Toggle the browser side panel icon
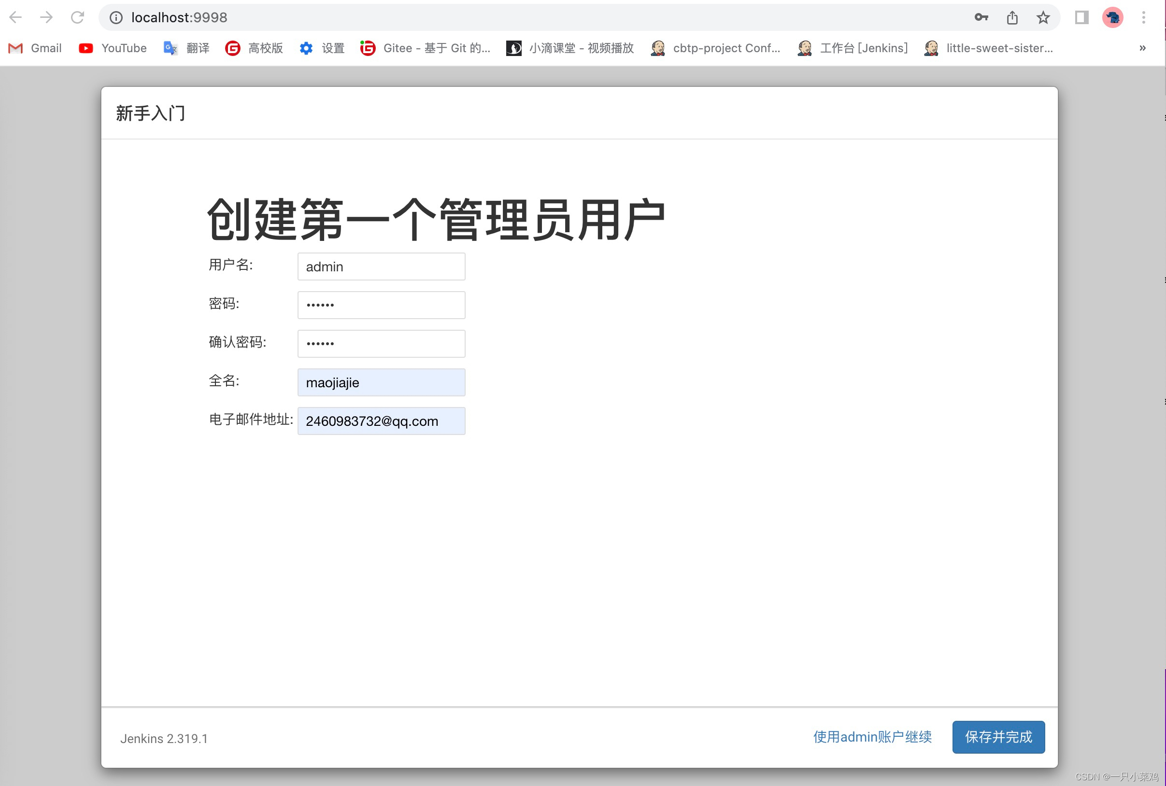The height and width of the screenshot is (786, 1166). (1081, 17)
